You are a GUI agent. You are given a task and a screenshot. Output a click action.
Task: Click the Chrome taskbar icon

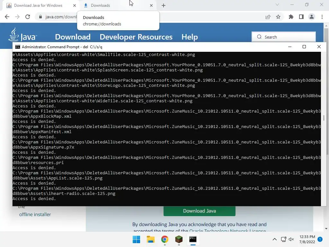tap(165, 239)
